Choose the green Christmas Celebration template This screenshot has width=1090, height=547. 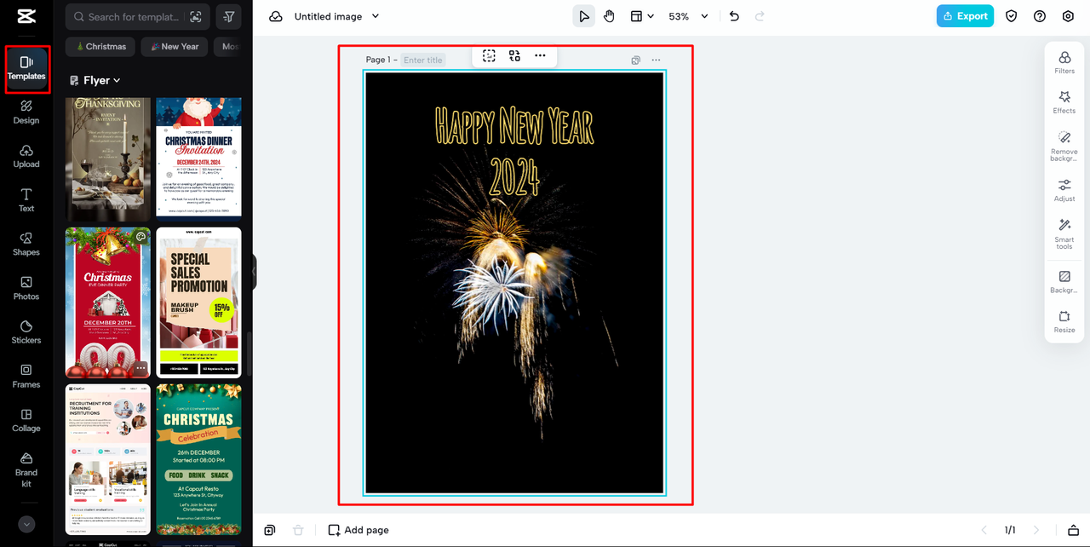(x=198, y=459)
